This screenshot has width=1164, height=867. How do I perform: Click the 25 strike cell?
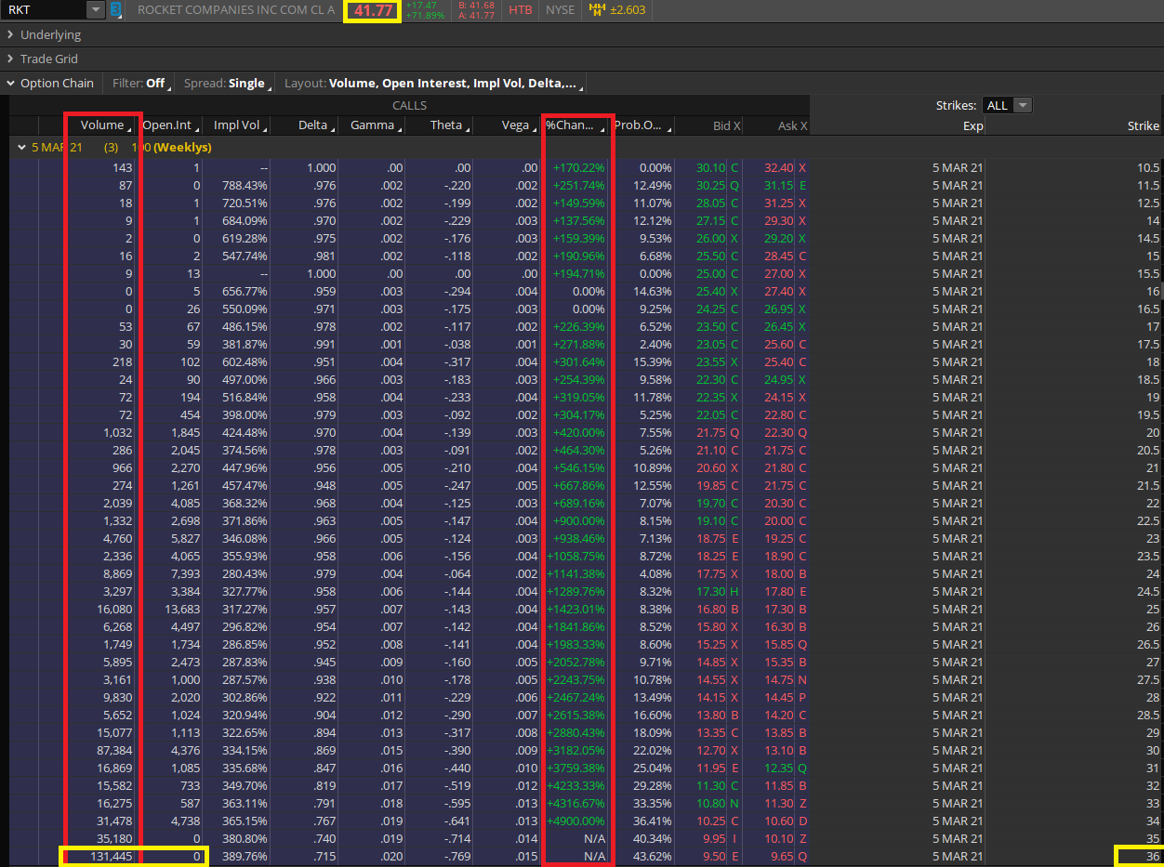coord(1153,609)
